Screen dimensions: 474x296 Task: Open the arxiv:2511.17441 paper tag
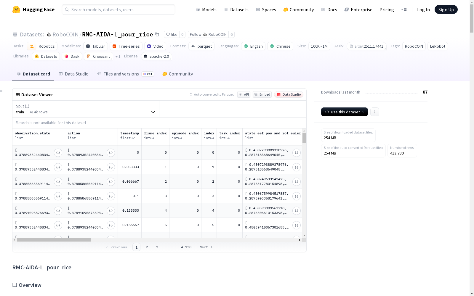[x=366, y=46]
